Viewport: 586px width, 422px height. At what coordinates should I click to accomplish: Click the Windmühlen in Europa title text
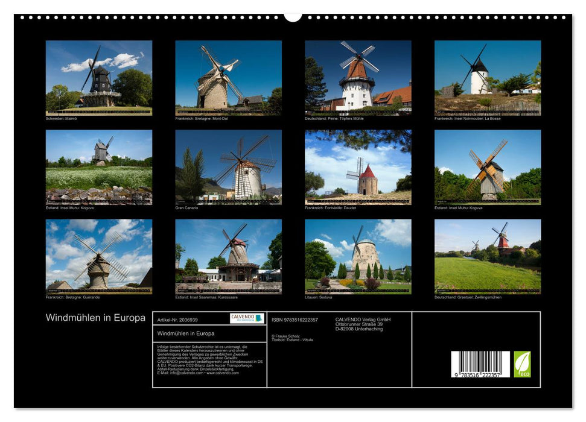tap(96, 315)
